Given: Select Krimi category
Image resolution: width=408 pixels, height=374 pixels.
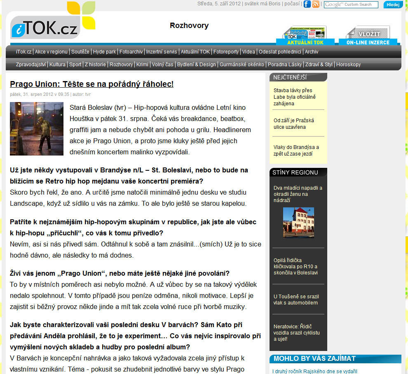Looking at the screenshot, I should pyautogui.click(x=142, y=65).
